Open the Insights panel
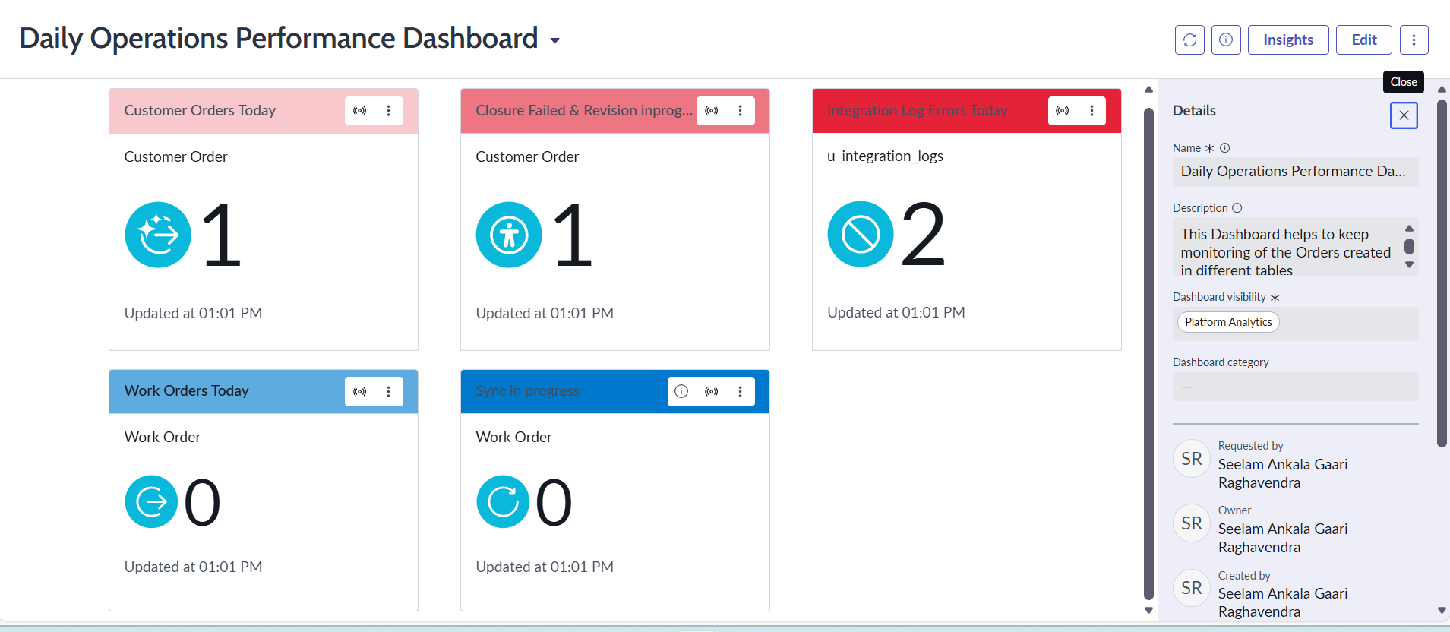 1288,39
